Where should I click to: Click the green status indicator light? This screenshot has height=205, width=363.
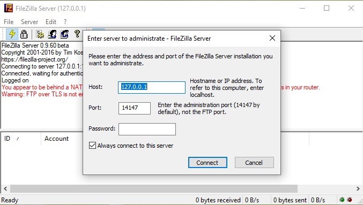(342, 200)
